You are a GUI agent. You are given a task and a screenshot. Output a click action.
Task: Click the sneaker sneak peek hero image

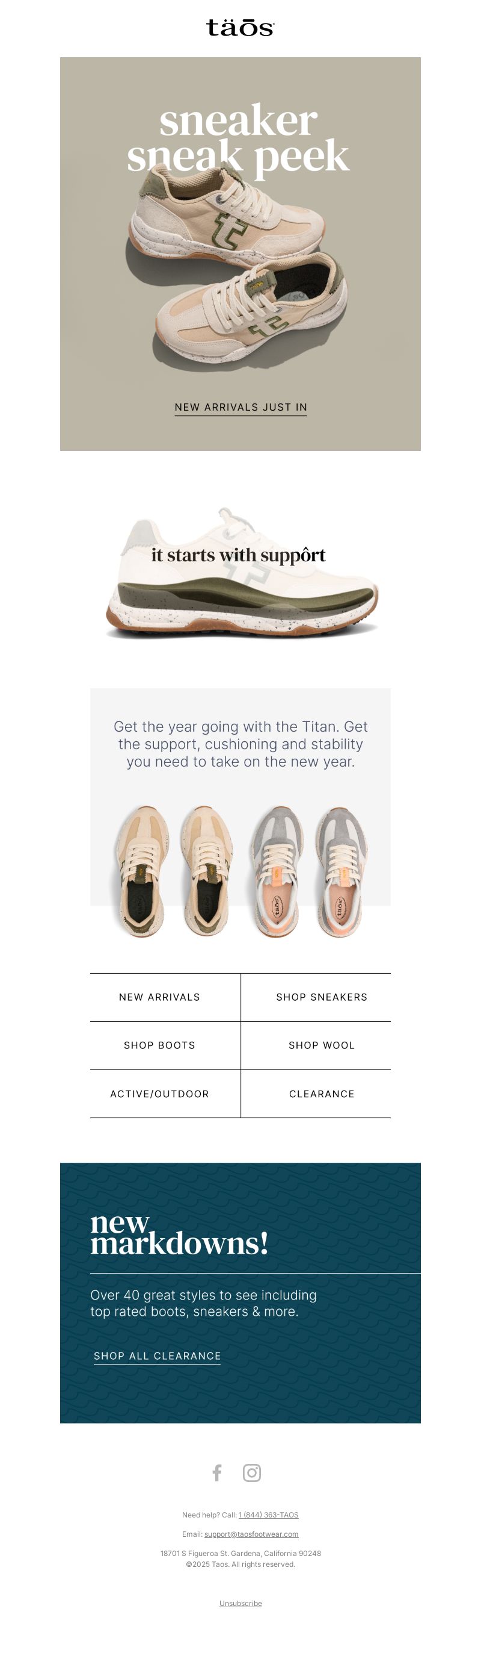click(240, 254)
